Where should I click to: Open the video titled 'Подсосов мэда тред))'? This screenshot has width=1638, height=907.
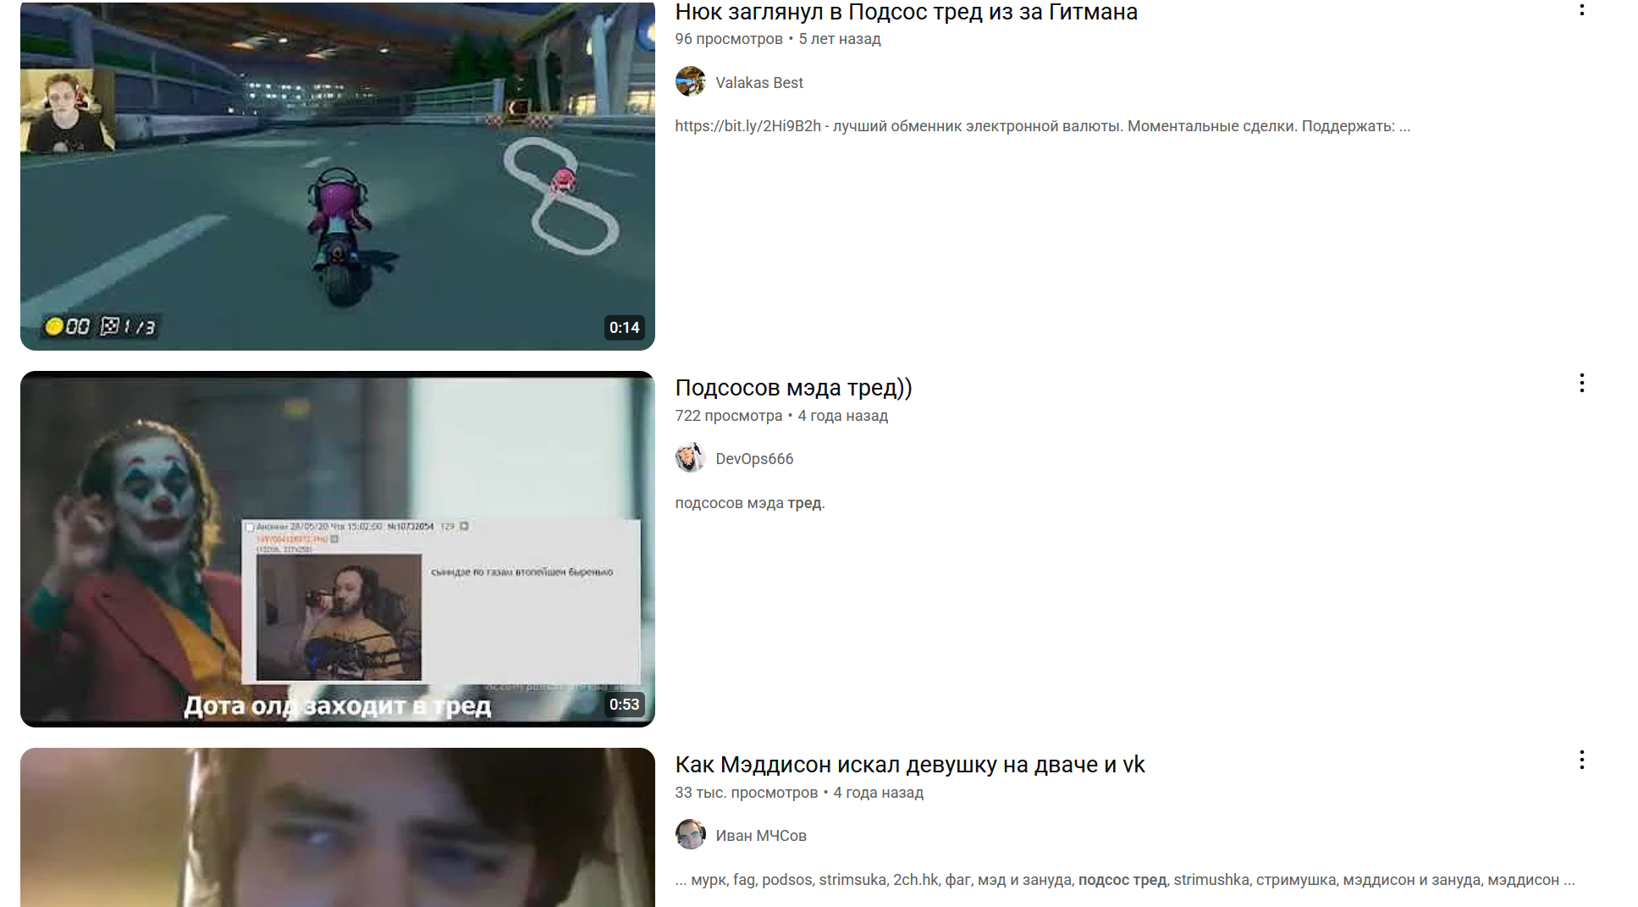pos(793,388)
